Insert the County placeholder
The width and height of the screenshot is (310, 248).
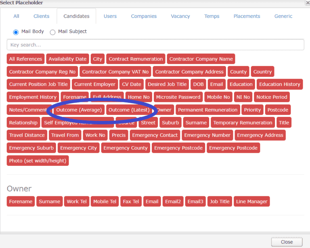click(x=238, y=71)
